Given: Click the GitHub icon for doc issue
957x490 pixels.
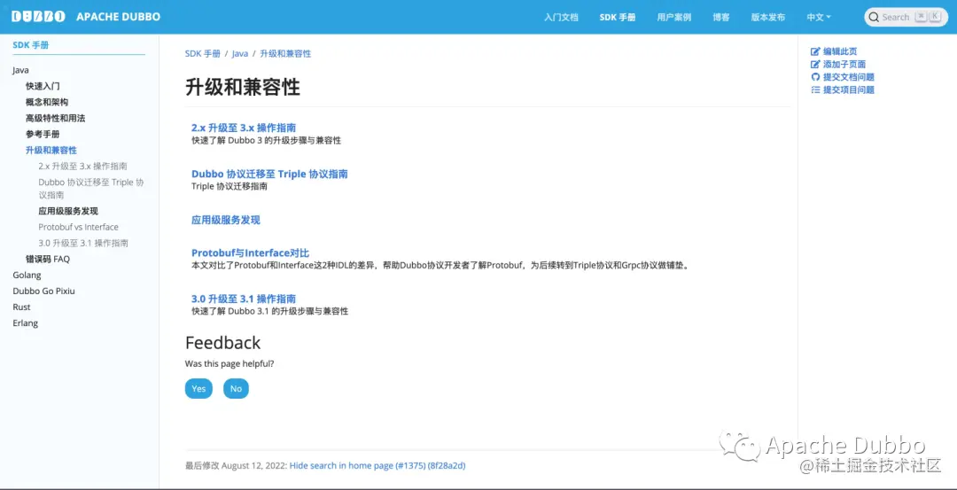Looking at the screenshot, I should [815, 77].
